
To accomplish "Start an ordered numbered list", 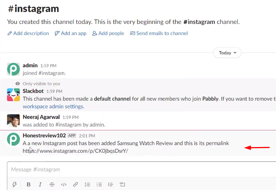I will pos(87,184).
